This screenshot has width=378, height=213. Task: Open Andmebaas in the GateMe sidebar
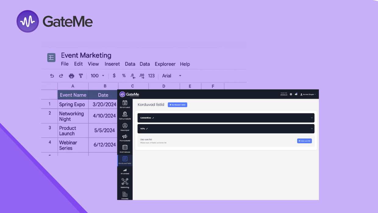(x=125, y=149)
